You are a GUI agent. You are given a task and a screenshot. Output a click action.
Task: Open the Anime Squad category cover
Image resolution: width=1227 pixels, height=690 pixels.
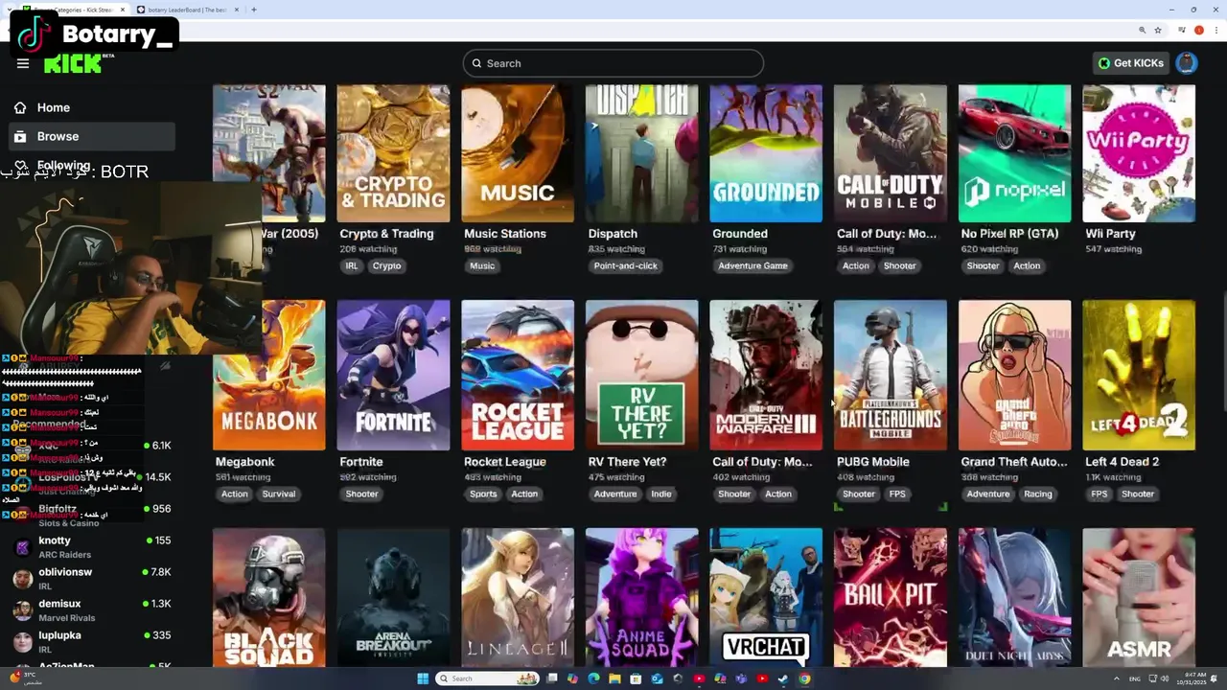641,597
